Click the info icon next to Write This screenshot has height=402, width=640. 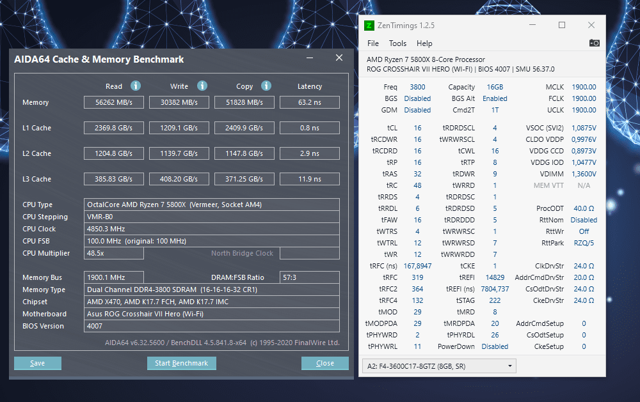coord(202,86)
